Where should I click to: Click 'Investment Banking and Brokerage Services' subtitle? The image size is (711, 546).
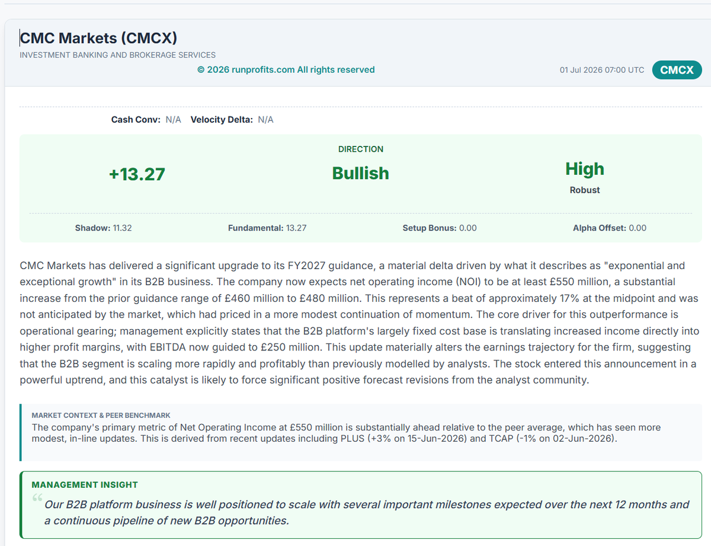(118, 55)
